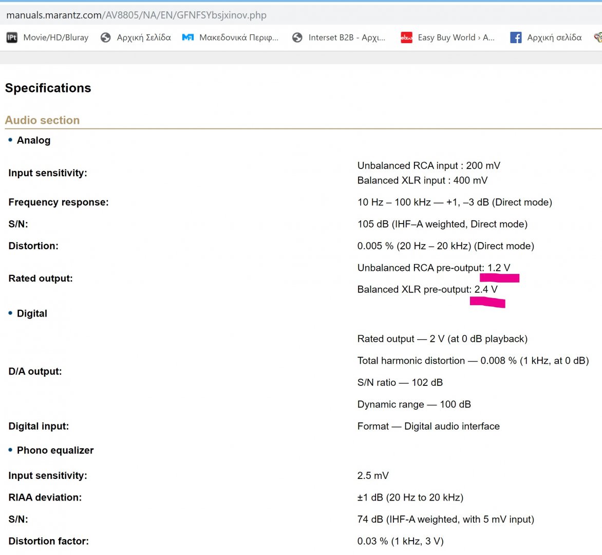Image resolution: width=602 pixels, height=555 pixels.
Task: Open the Μακεδονικά Περιφ... bookmark label
Action: click(239, 37)
